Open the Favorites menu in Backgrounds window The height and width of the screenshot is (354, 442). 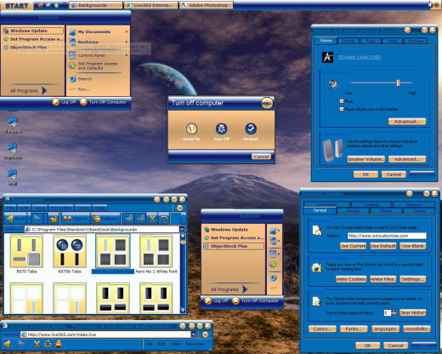(x=61, y=208)
